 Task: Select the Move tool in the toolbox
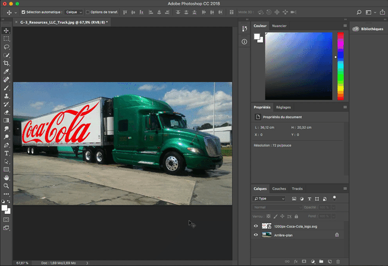(6, 31)
